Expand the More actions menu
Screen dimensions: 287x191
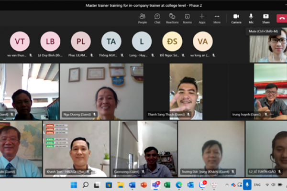[x=217, y=18]
